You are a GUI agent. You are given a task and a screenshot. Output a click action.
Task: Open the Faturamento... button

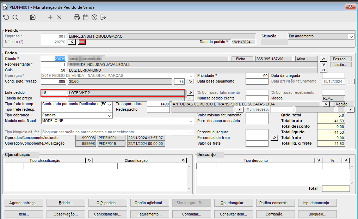(150, 214)
